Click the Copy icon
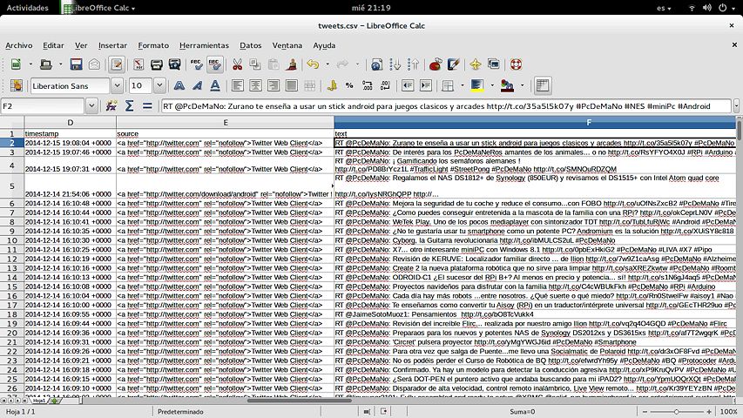This screenshot has width=743, height=418. tap(255, 64)
